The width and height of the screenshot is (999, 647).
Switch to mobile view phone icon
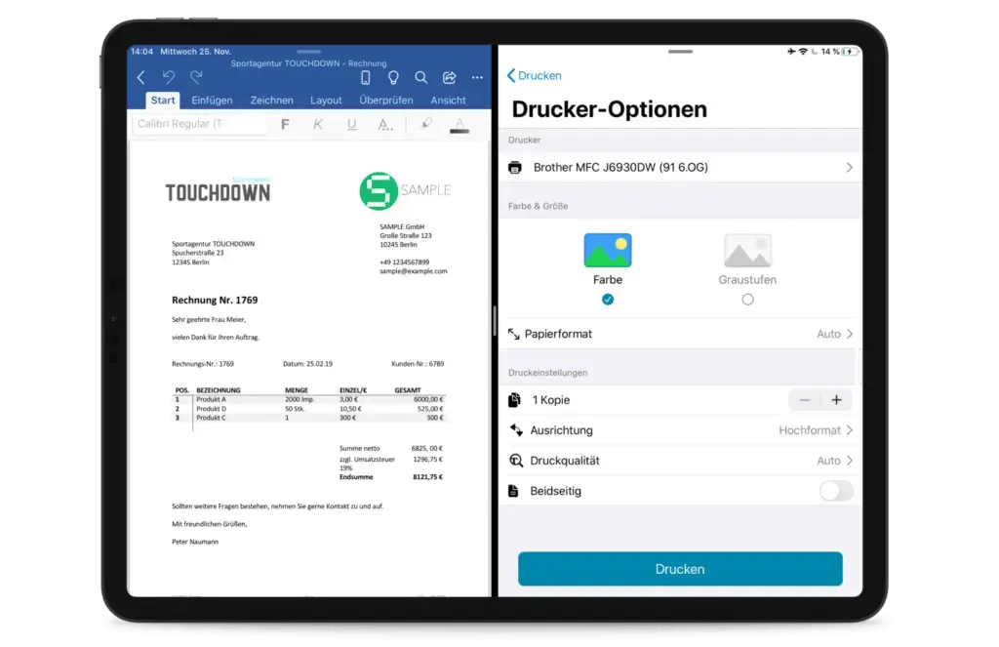point(366,77)
